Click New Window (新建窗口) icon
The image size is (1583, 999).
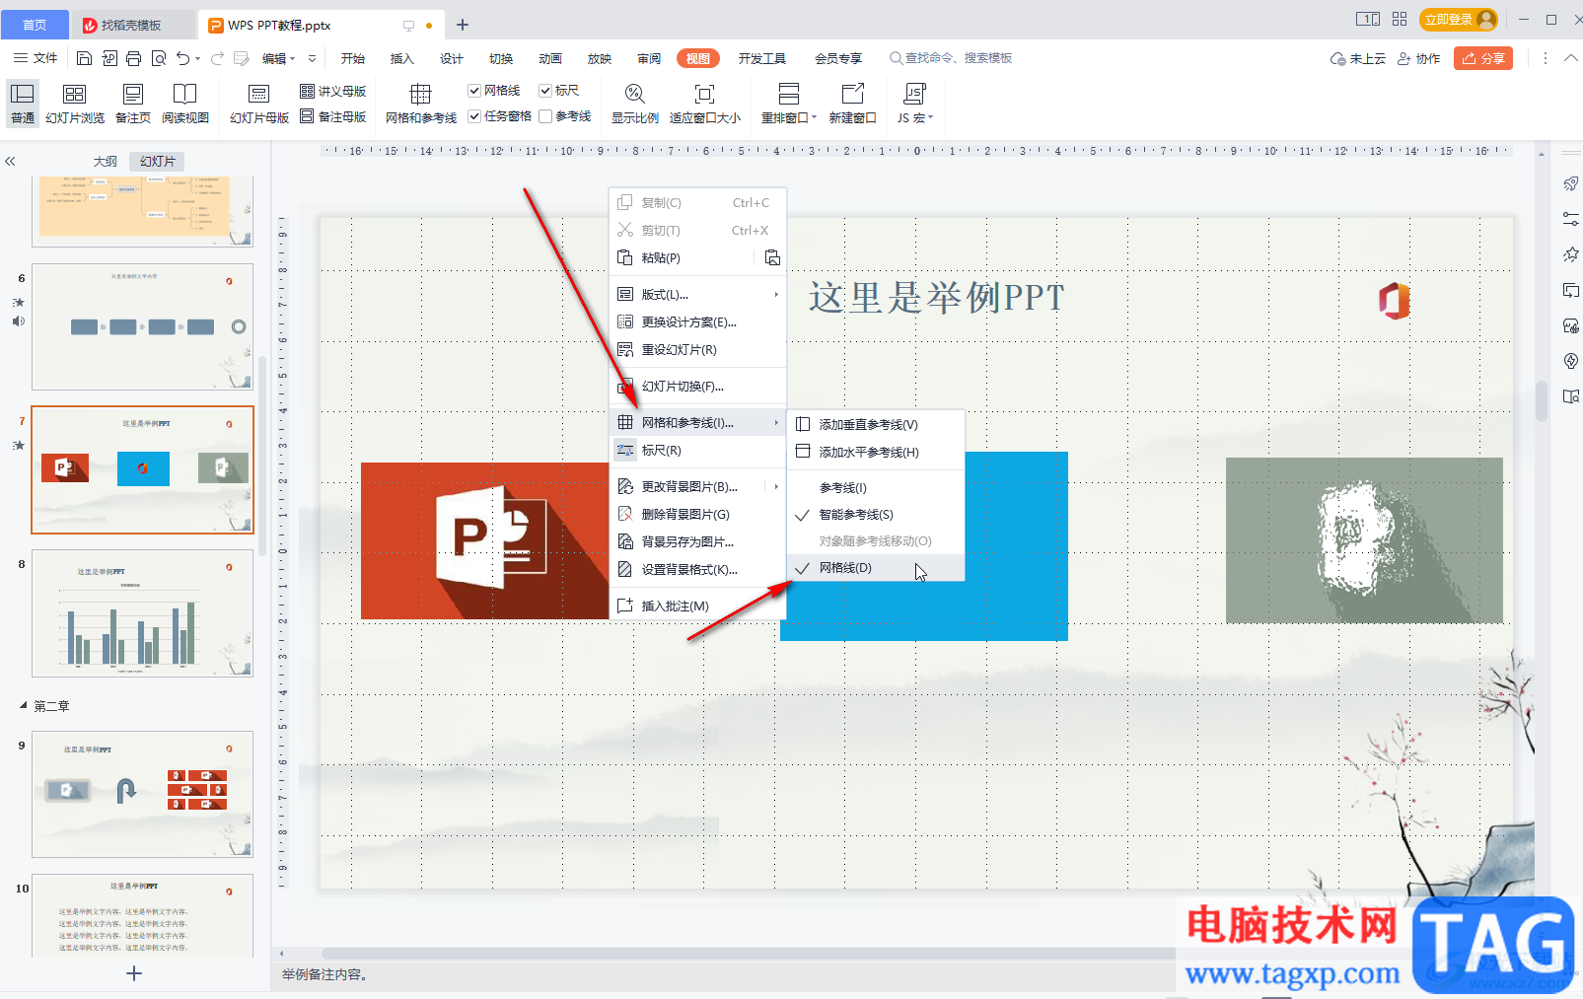coord(853,104)
